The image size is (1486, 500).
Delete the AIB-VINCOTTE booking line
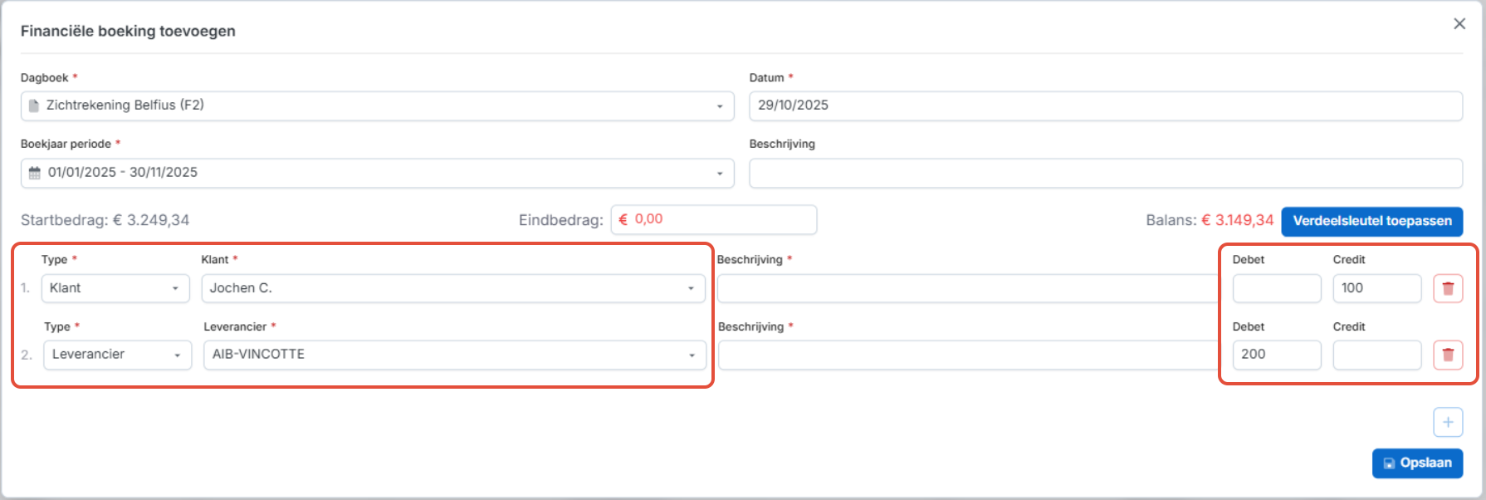(x=1448, y=355)
